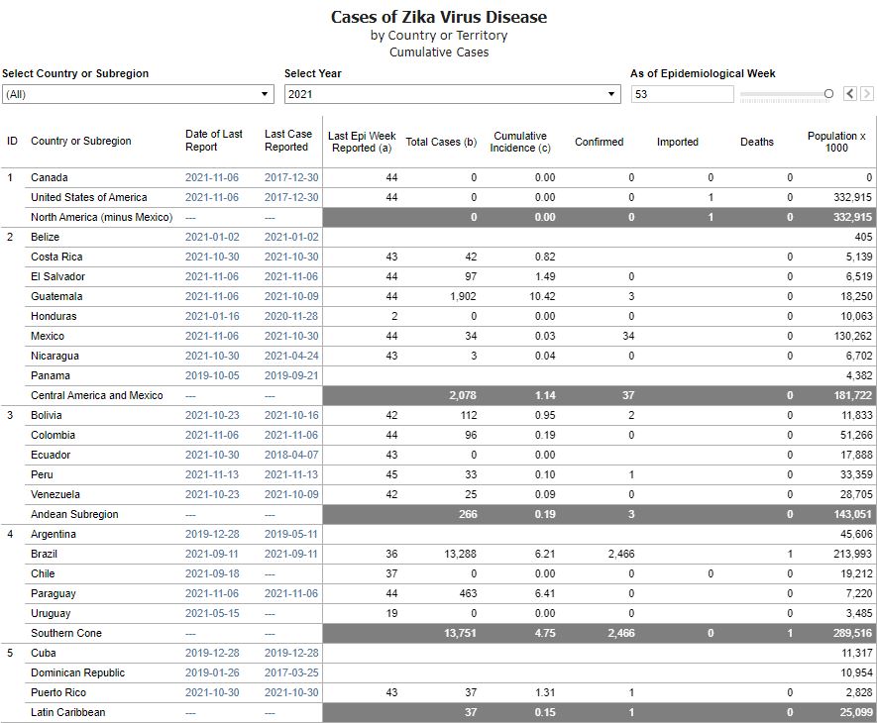Screen dimensions: 877x723
Task: Select the Deaths column header
Action: coord(756,142)
